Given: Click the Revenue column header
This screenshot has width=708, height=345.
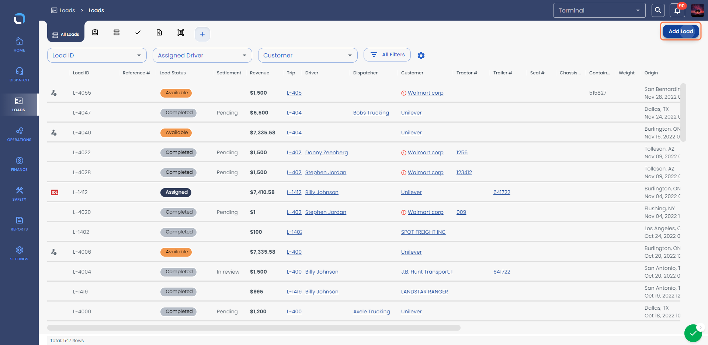Looking at the screenshot, I should point(260,73).
